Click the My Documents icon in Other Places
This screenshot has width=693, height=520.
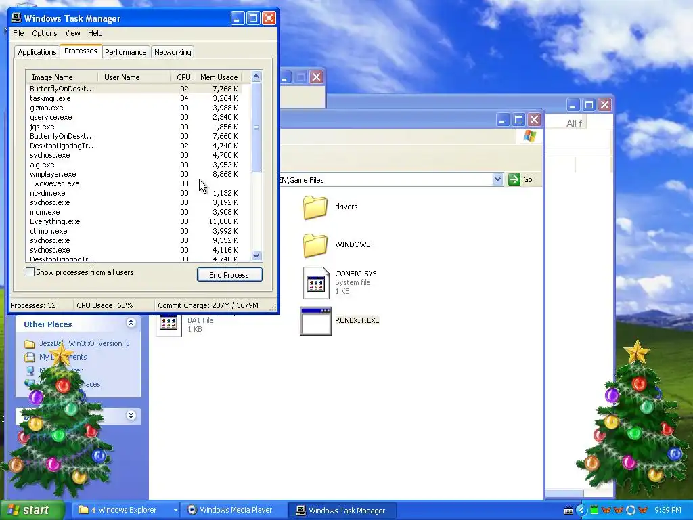tap(30, 357)
